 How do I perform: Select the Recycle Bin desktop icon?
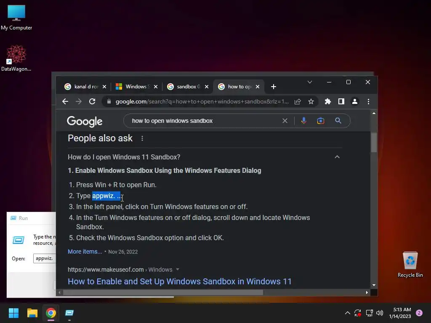point(410,265)
